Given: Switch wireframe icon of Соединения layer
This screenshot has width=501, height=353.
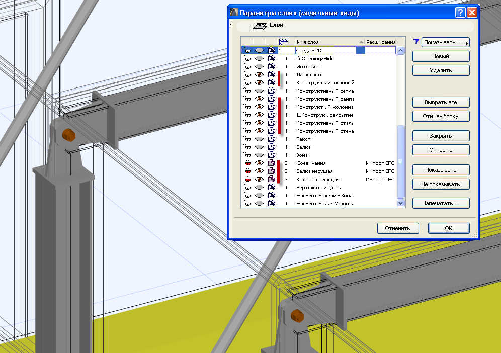Looking at the screenshot, I should pyautogui.click(x=272, y=163).
